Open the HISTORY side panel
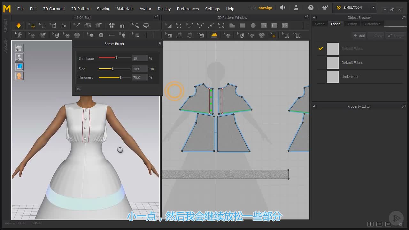Screen dimensions: 409x230 tap(5, 45)
